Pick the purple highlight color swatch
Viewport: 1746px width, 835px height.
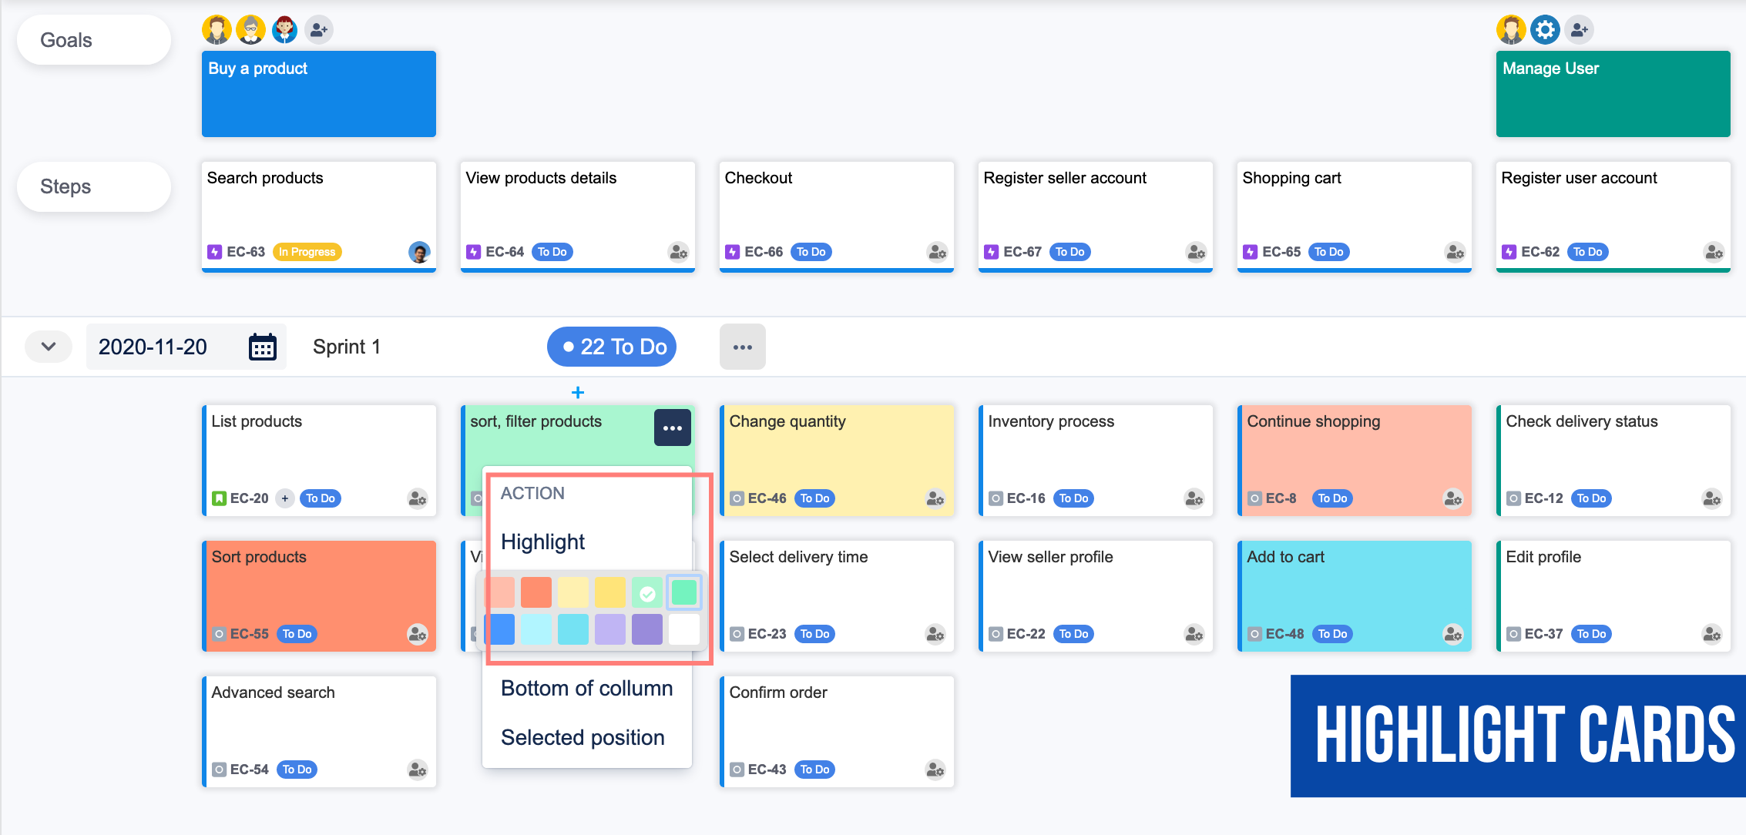click(646, 629)
